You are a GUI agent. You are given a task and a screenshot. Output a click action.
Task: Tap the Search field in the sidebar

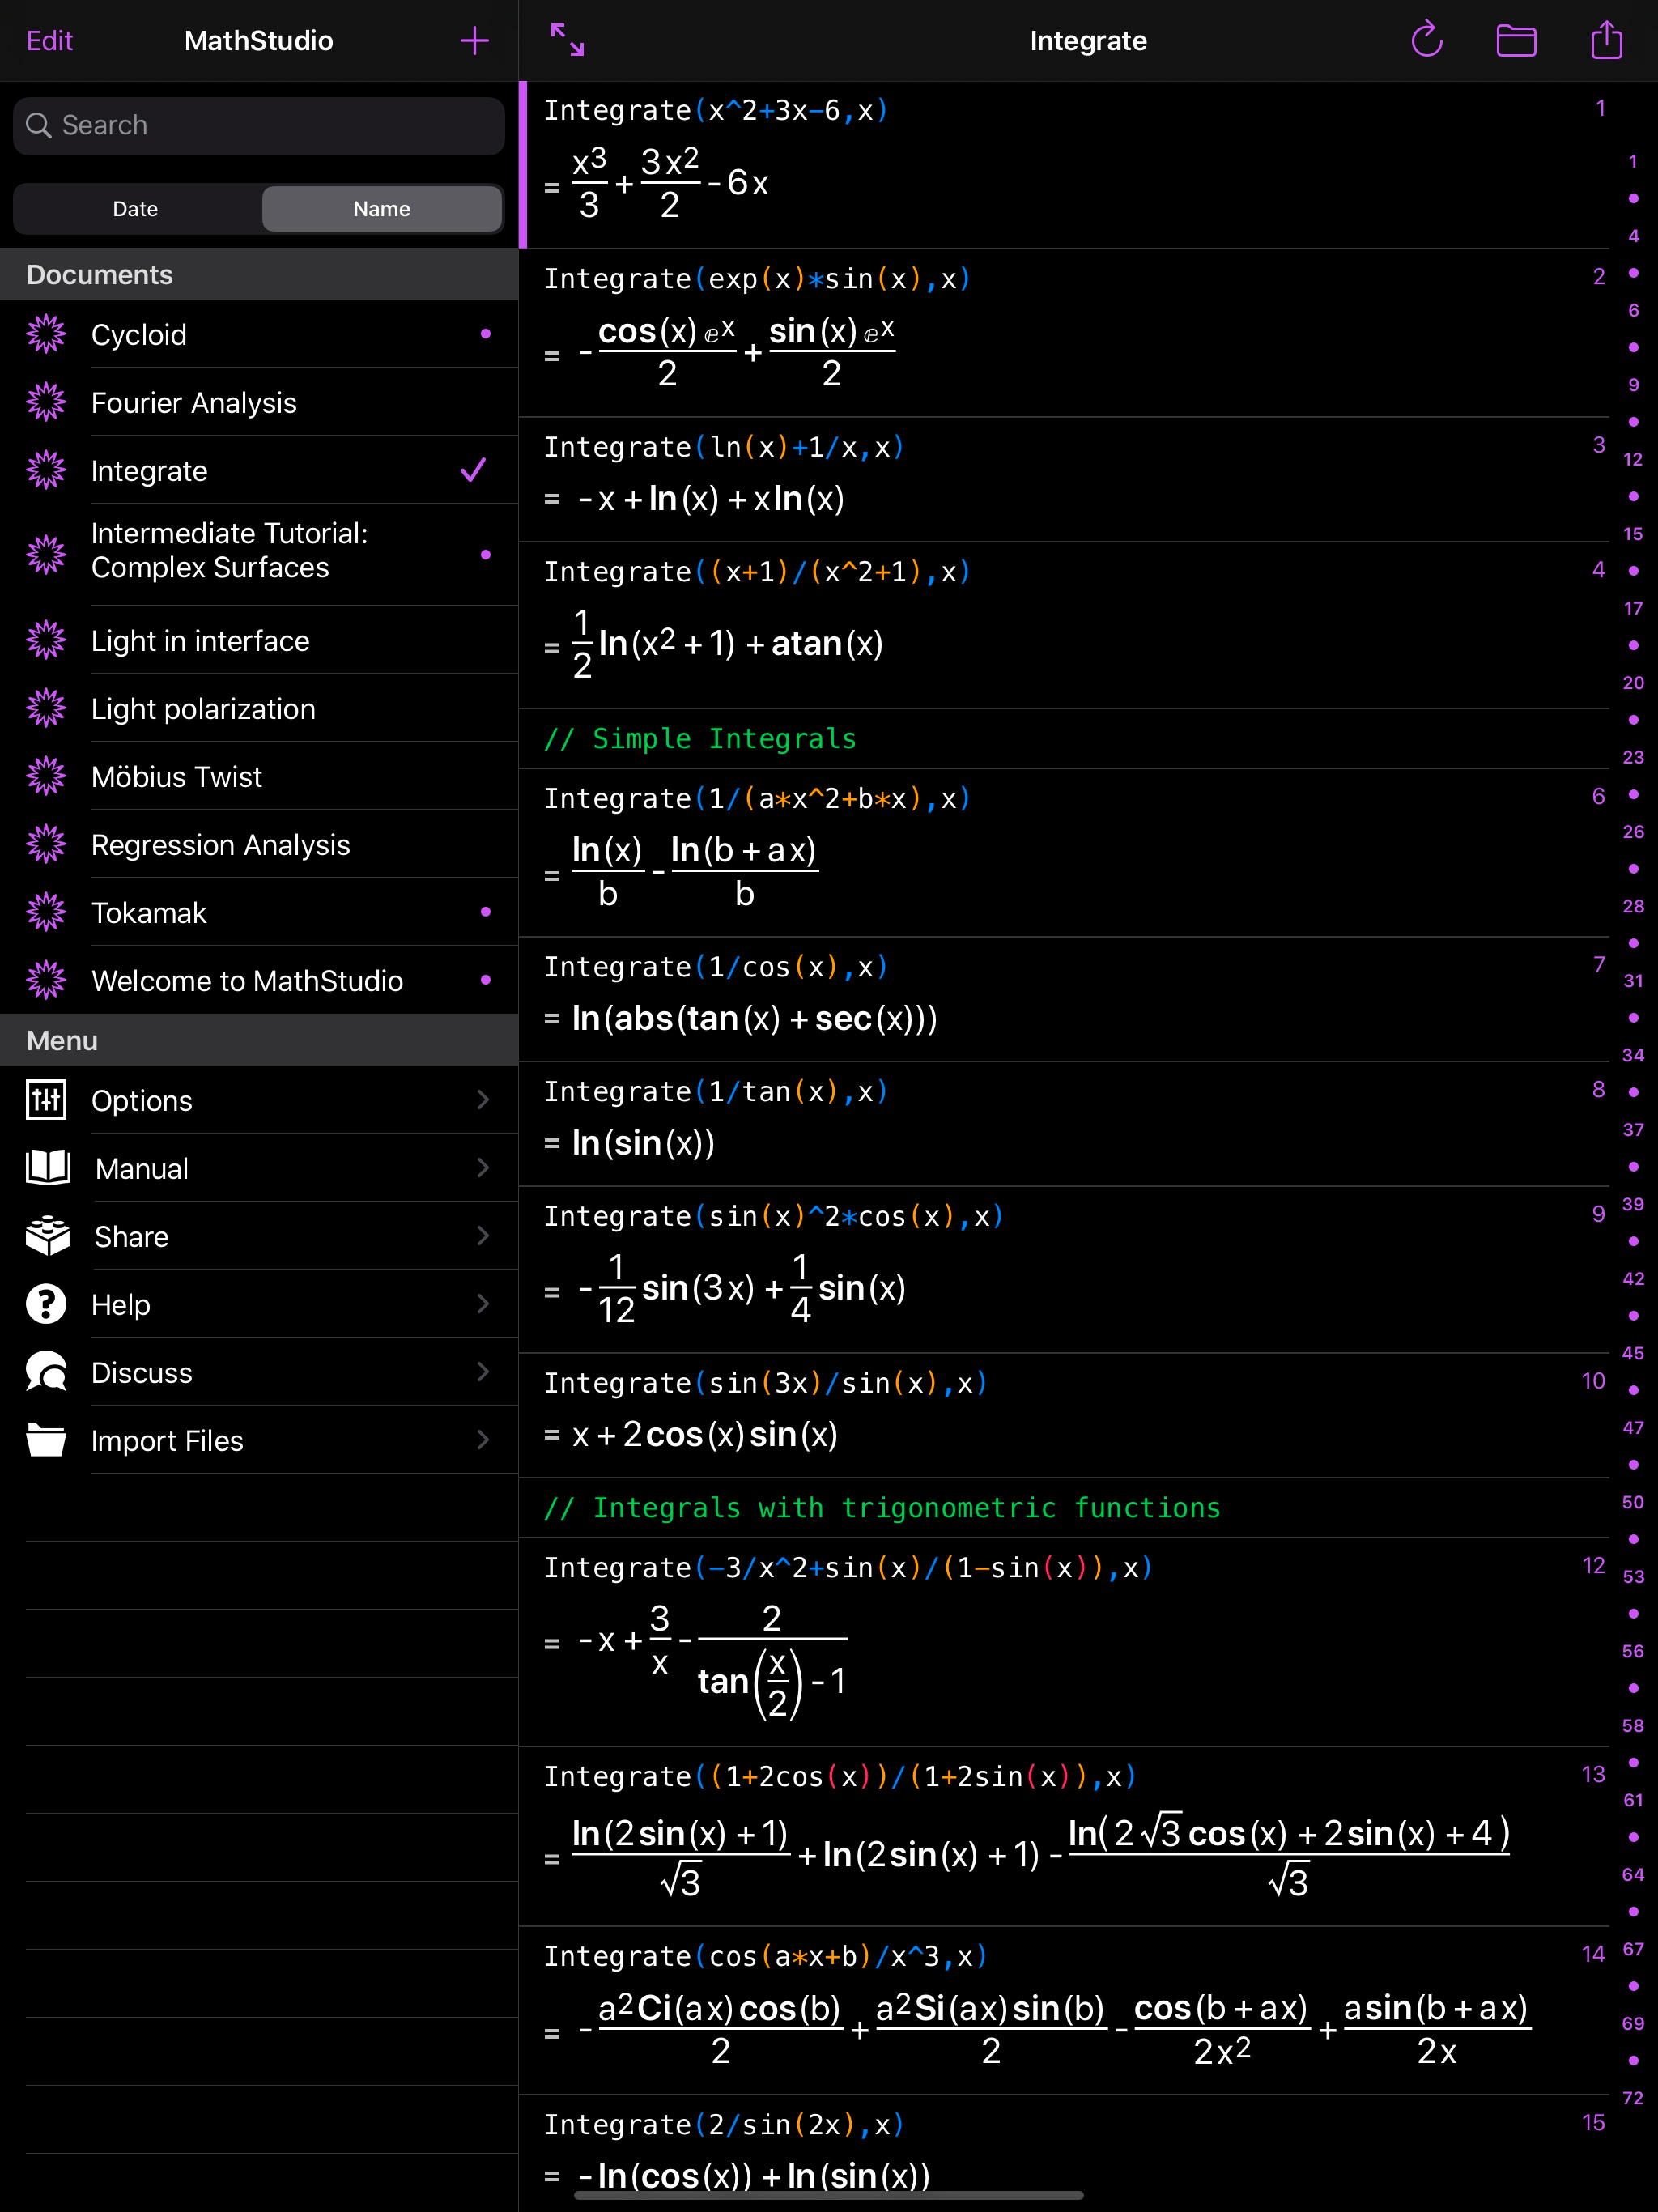258,126
